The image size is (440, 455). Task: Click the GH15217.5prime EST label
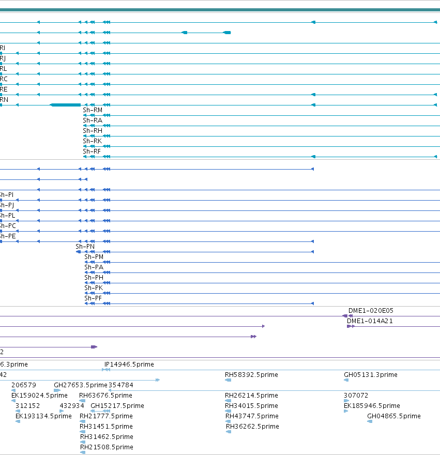(117, 406)
